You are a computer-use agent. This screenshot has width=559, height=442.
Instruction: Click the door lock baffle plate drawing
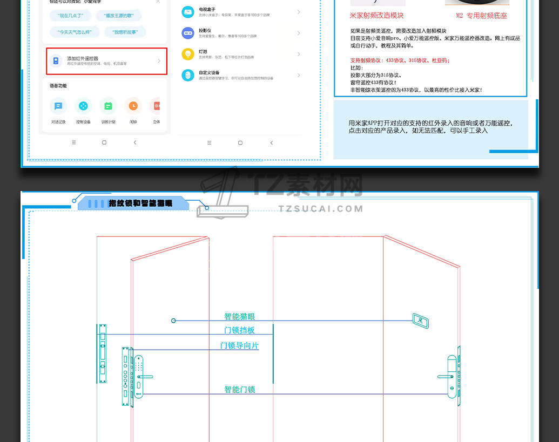(103, 353)
